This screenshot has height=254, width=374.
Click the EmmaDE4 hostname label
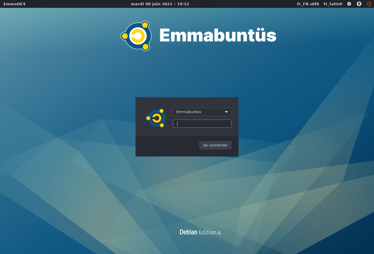15,4
